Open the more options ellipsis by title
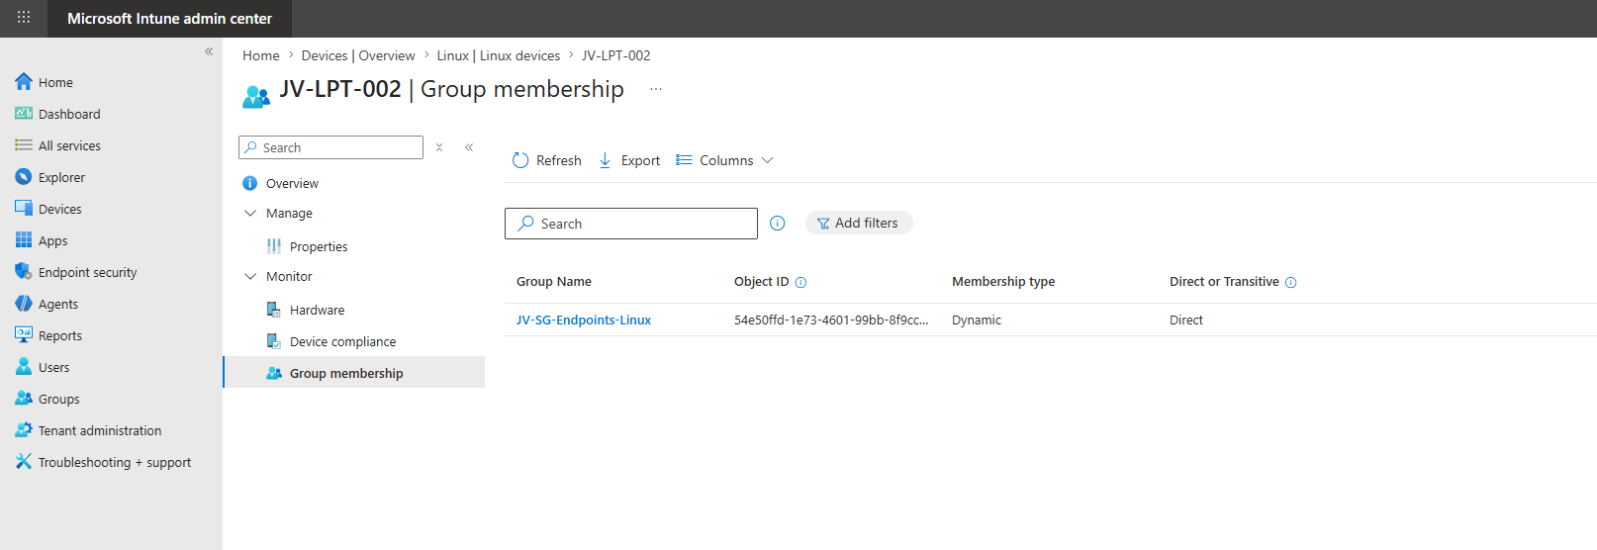 pyautogui.click(x=656, y=89)
